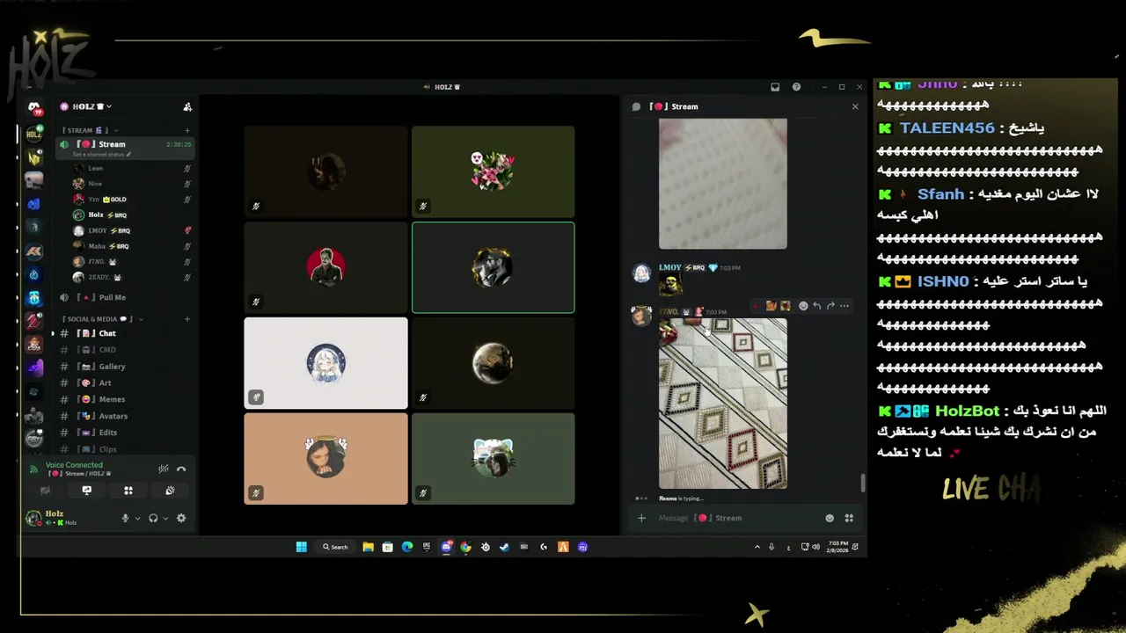Open more options on FINO's message

pyautogui.click(x=844, y=306)
